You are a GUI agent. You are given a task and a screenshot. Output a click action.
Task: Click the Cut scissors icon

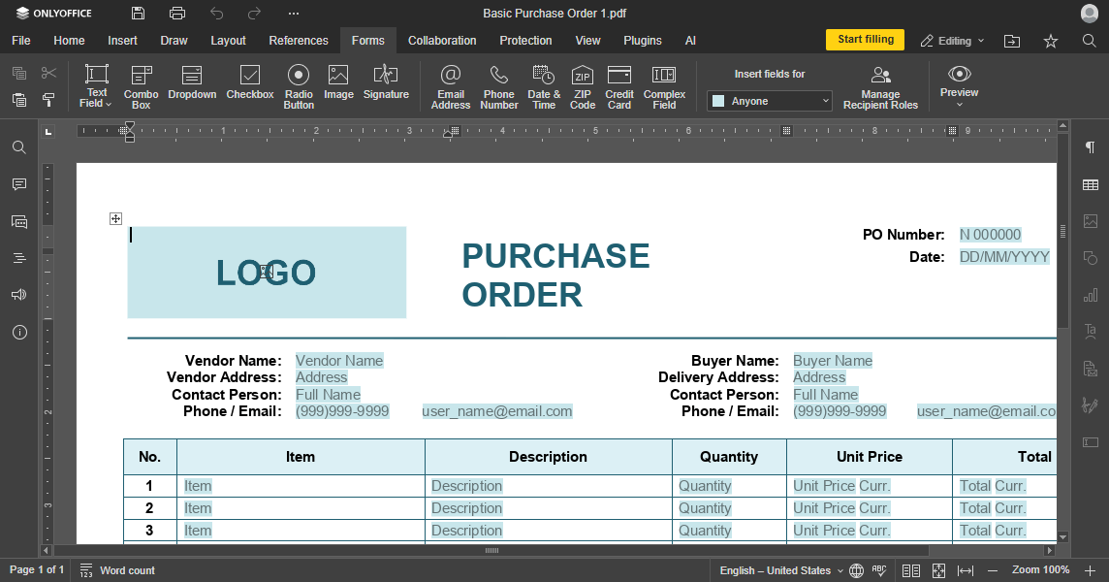coord(48,73)
